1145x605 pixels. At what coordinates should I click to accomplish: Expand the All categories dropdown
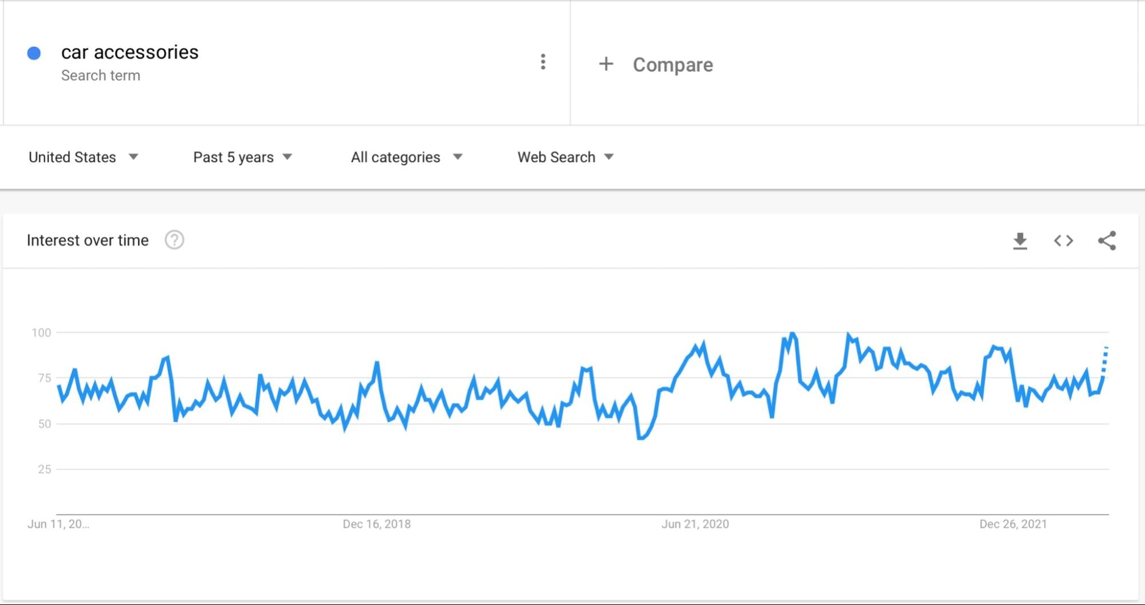[x=406, y=157]
